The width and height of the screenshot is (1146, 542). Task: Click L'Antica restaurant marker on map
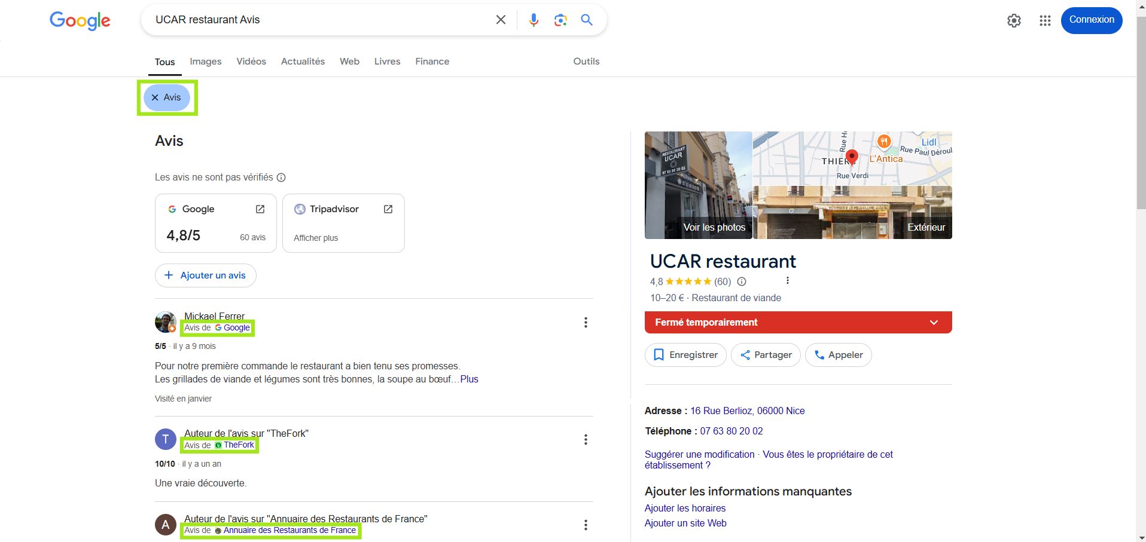pyautogui.click(x=884, y=142)
